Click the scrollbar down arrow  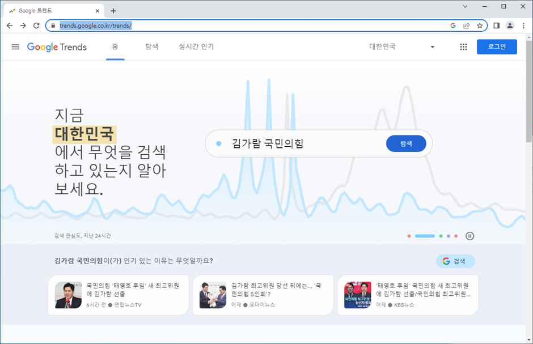tap(529, 339)
